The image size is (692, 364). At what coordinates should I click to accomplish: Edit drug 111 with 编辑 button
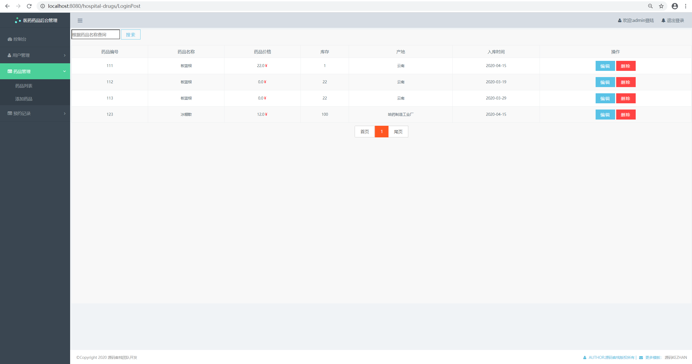pos(605,66)
